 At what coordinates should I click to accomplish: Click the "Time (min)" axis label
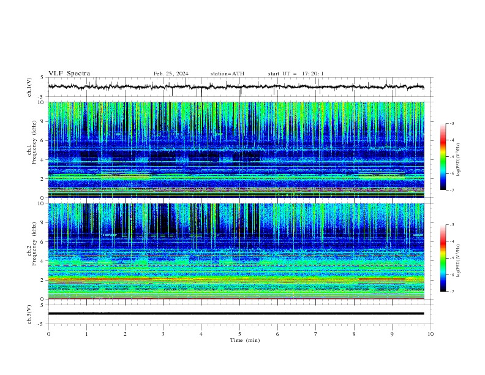(x=245, y=340)
